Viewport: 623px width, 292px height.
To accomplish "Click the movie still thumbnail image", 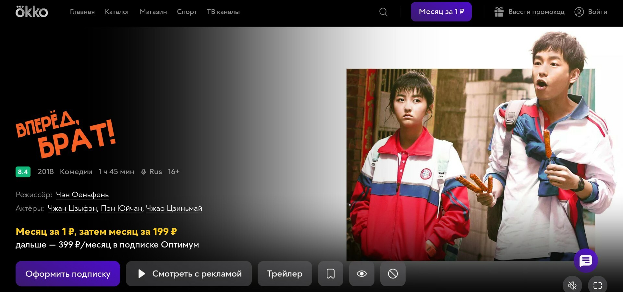I will [x=470, y=164].
